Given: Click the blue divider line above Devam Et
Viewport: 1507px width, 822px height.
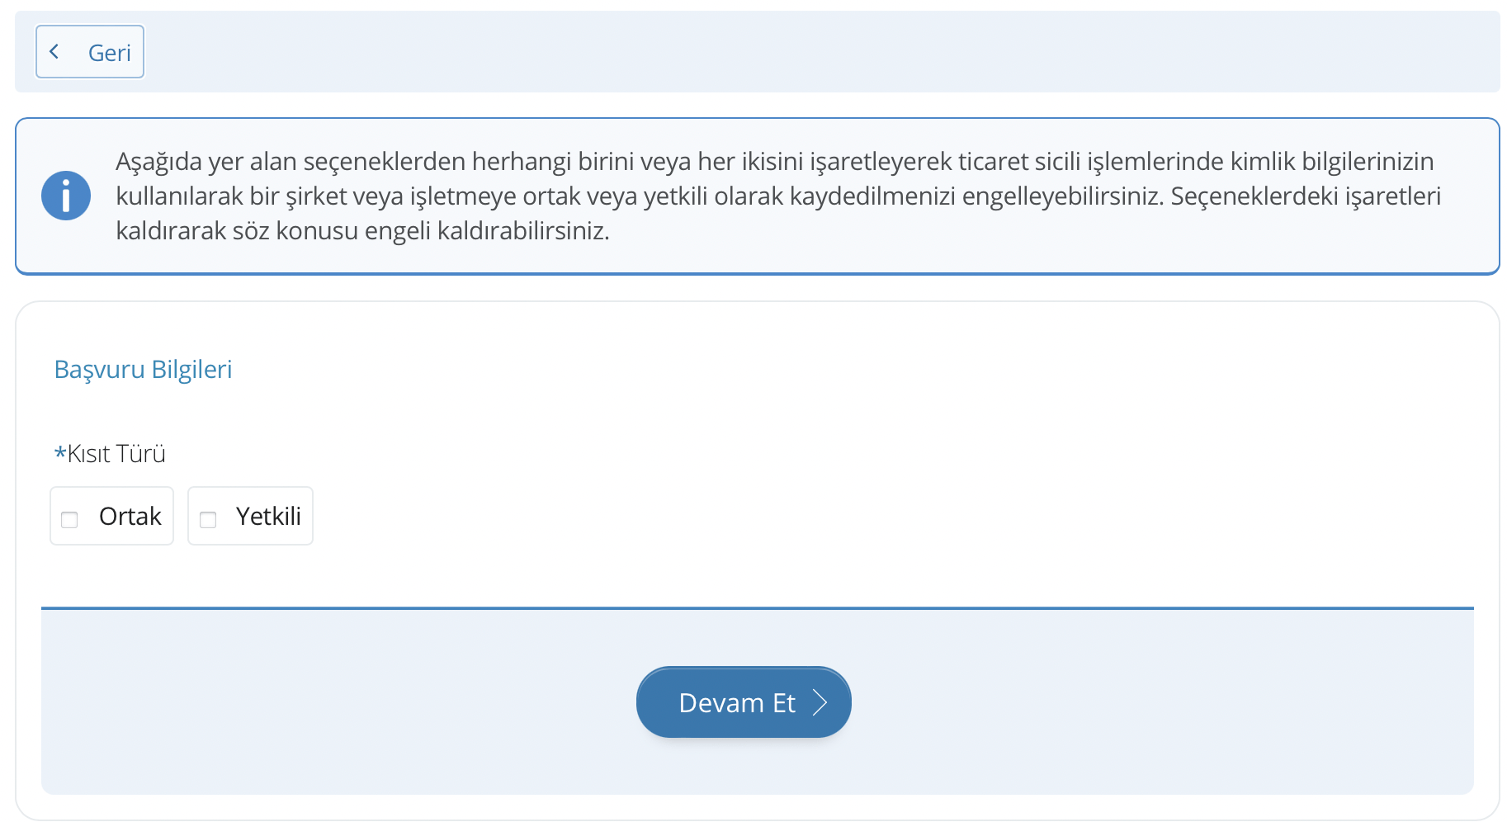Looking at the screenshot, I should point(757,608).
